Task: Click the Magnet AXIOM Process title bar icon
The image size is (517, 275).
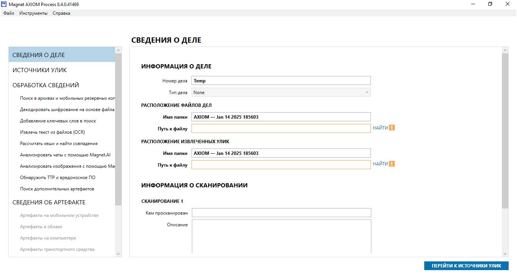Action: point(4,4)
